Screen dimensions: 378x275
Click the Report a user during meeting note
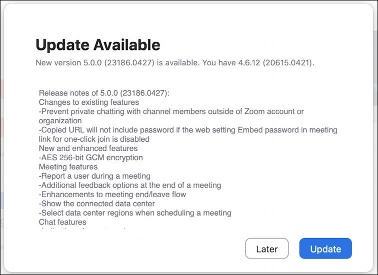coord(94,176)
